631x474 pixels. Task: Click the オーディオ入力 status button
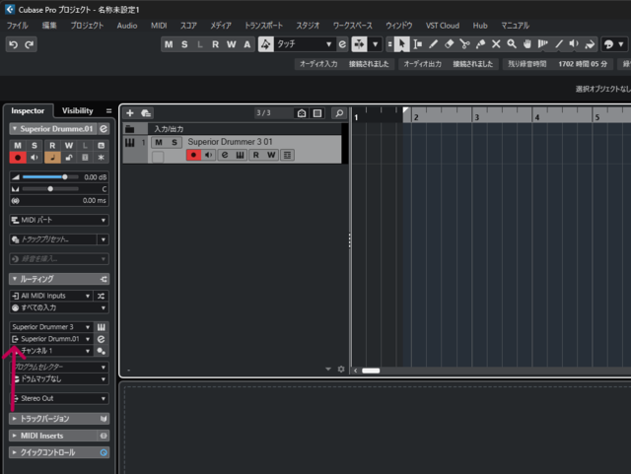click(316, 64)
